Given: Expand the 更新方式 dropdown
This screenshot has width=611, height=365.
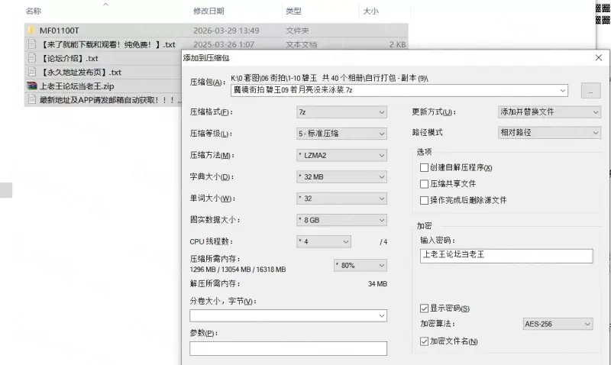Looking at the screenshot, I should 548,112.
